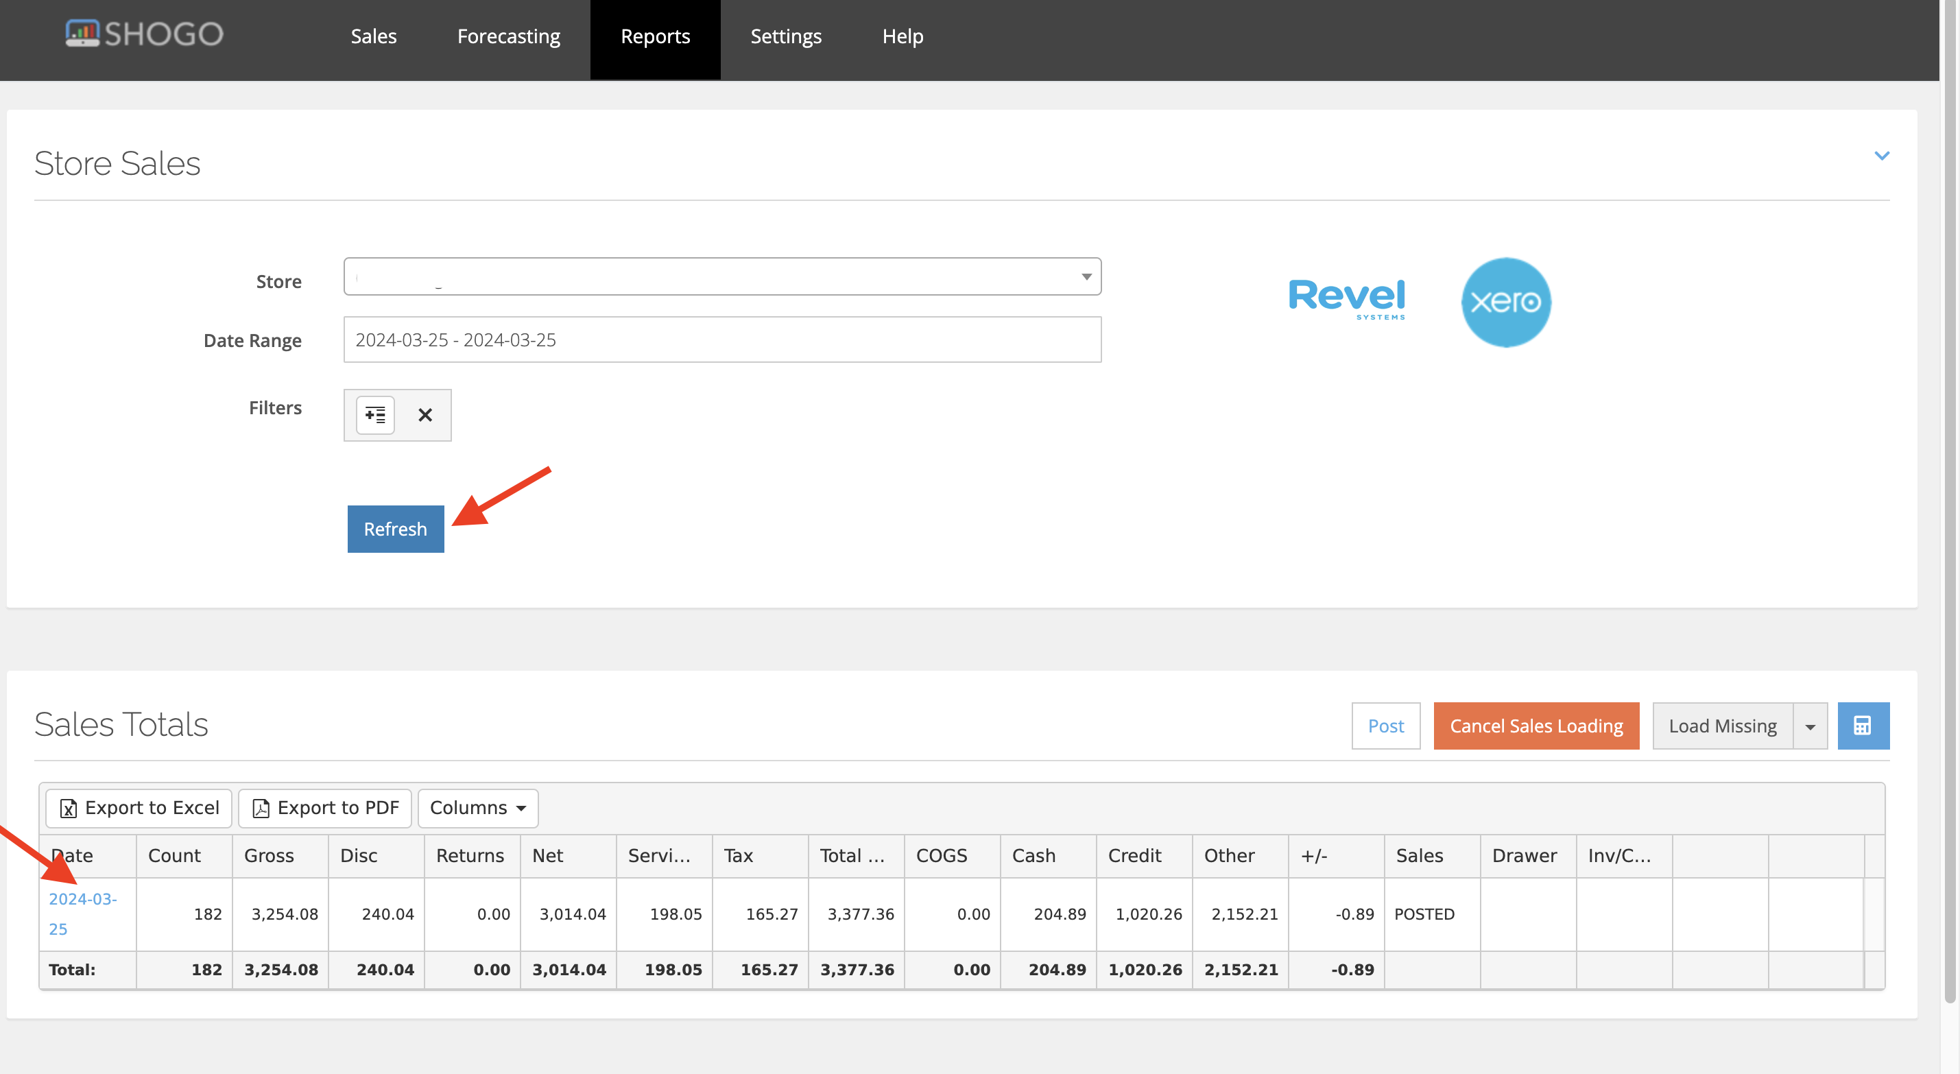Image resolution: width=1960 pixels, height=1074 pixels.
Task: Sort by the Net column header
Action: click(x=568, y=857)
